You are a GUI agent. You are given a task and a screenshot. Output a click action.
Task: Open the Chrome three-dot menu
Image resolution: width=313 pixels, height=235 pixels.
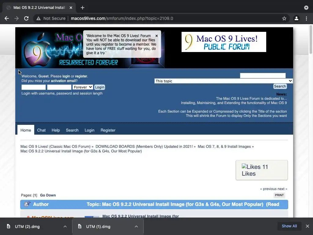coord(306,18)
